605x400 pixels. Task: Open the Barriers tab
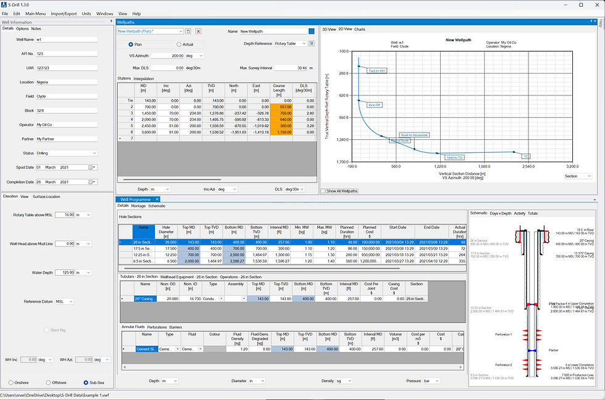pos(175,327)
